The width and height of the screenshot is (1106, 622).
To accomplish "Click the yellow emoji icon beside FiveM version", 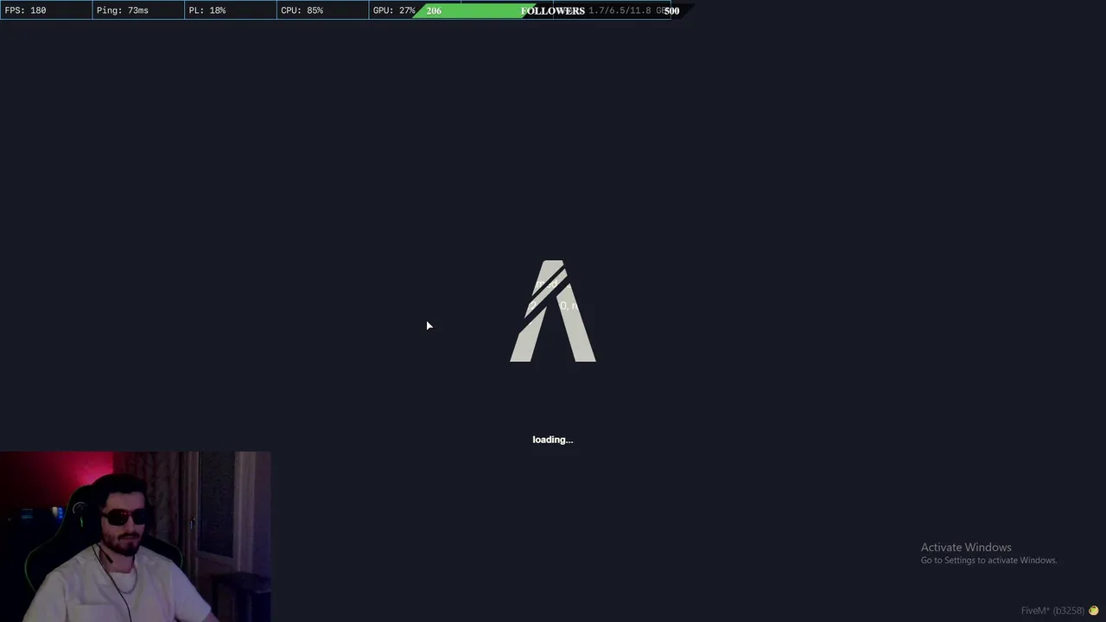I will tap(1093, 611).
